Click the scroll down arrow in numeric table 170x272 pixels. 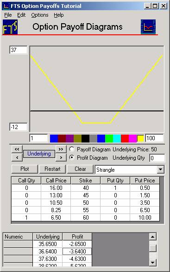point(153,262)
